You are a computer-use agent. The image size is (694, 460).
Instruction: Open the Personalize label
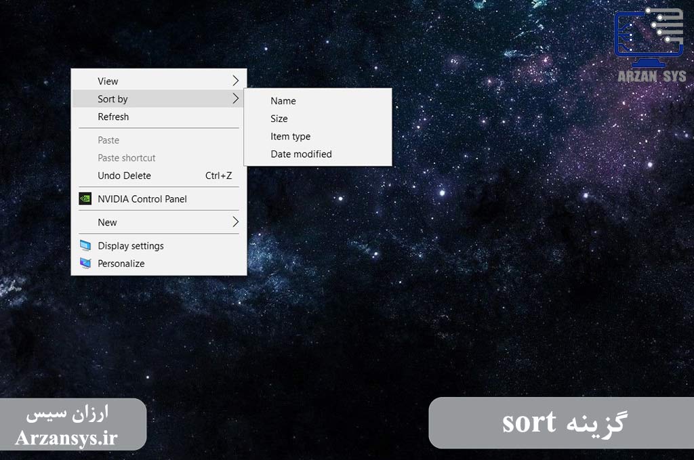pos(121,264)
